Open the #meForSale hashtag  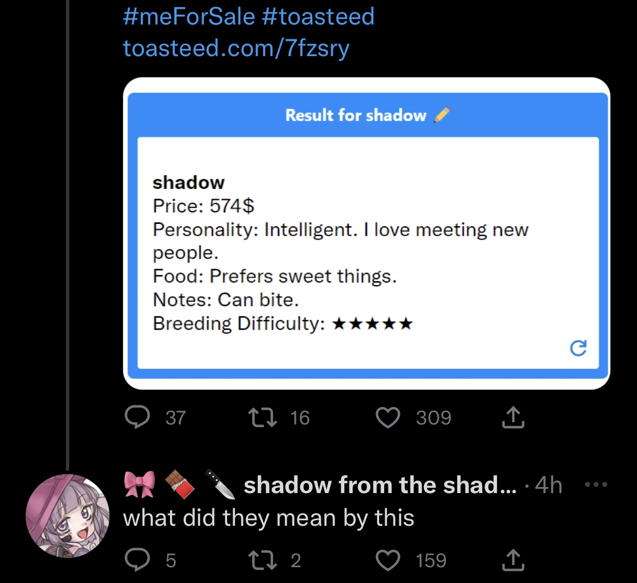click(189, 16)
